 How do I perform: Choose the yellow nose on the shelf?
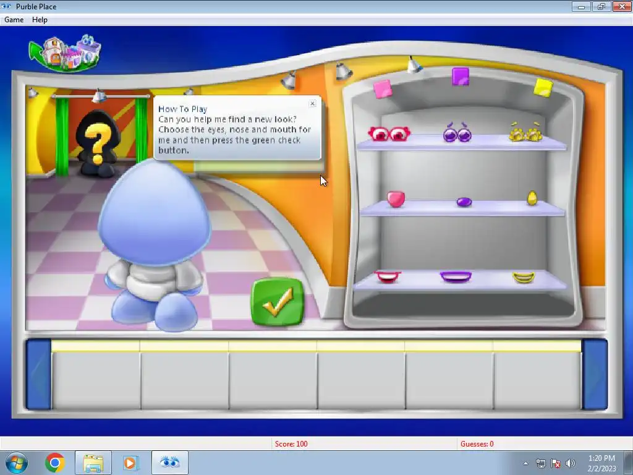(x=532, y=198)
